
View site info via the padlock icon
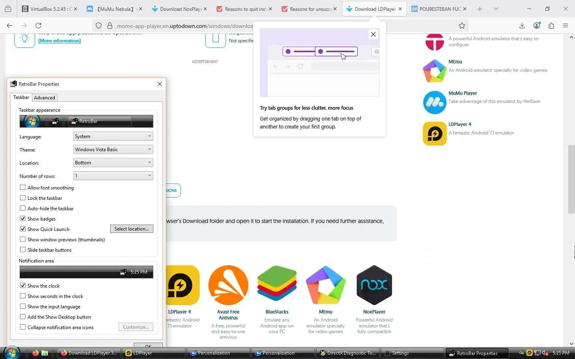(110, 26)
